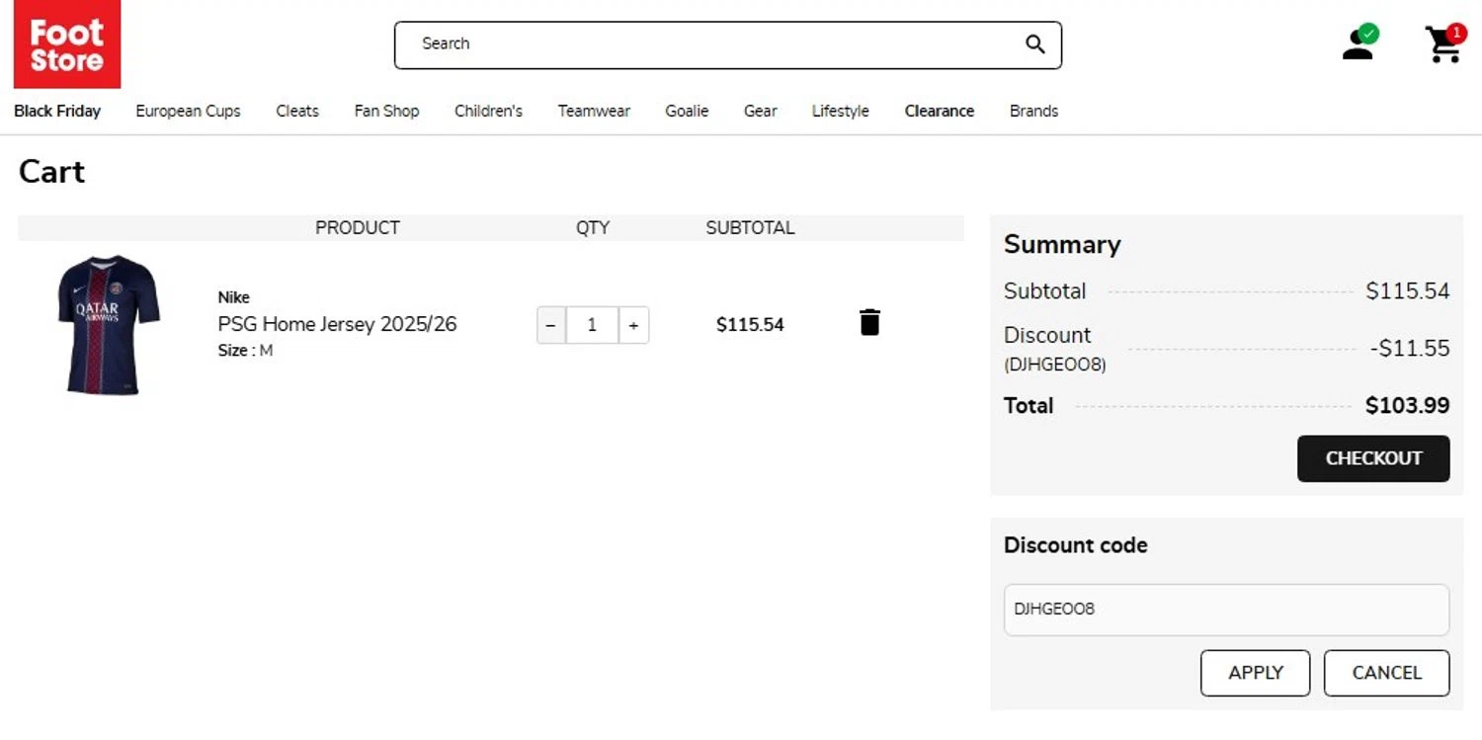Open the Fan Shop menu
This screenshot has width=1482, height=740.
point(386,111)
